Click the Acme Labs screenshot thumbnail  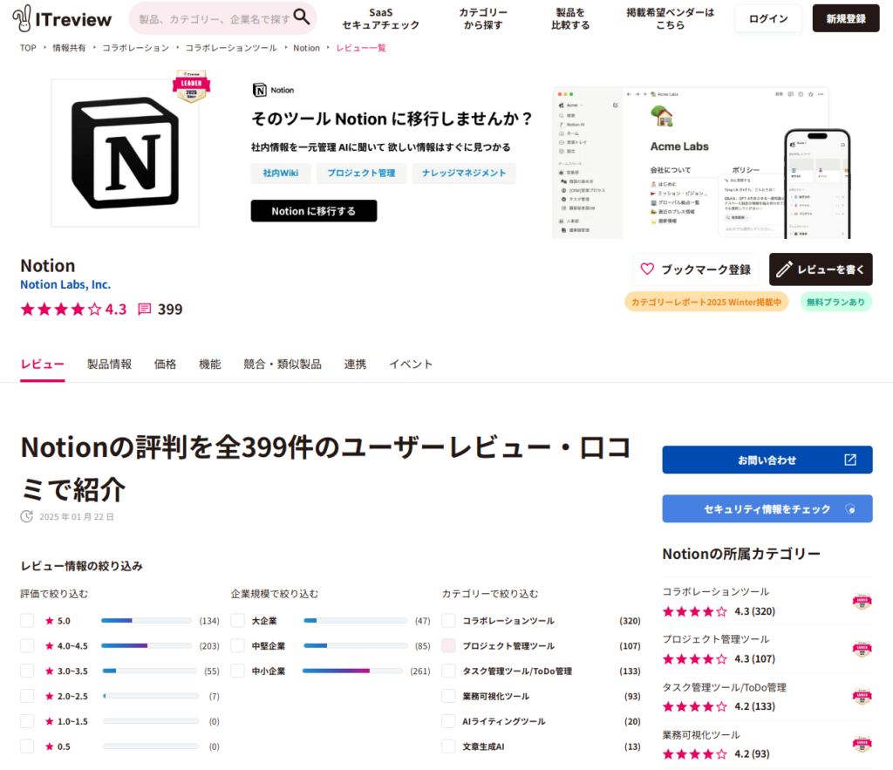click(702, 163)
